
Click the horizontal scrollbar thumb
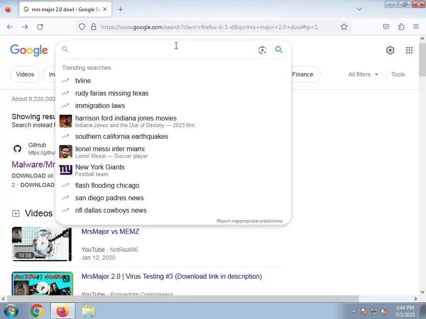(183, 299)
